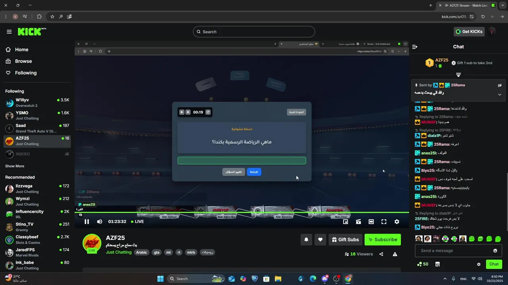Toggle theater mode

click(x=371, y=222)
